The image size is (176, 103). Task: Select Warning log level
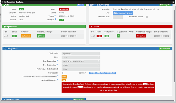(145, 9)
